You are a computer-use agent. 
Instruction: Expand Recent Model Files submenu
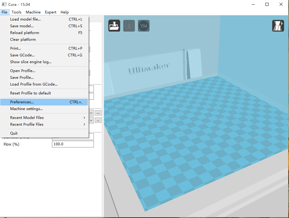point(44,118)
